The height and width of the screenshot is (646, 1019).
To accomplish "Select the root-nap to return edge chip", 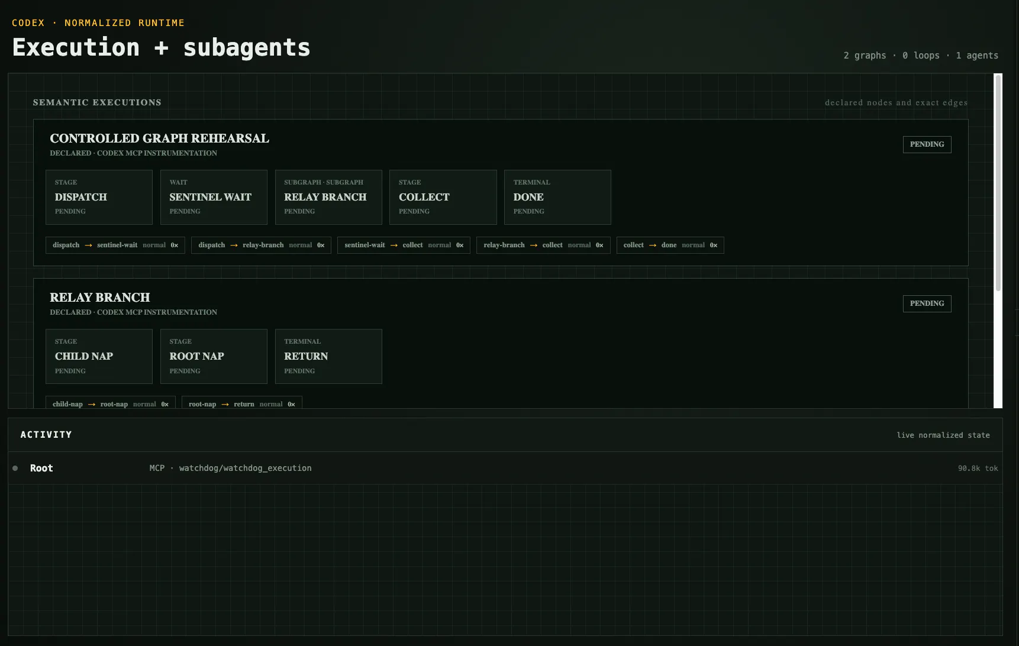I will tap(242, 402).
